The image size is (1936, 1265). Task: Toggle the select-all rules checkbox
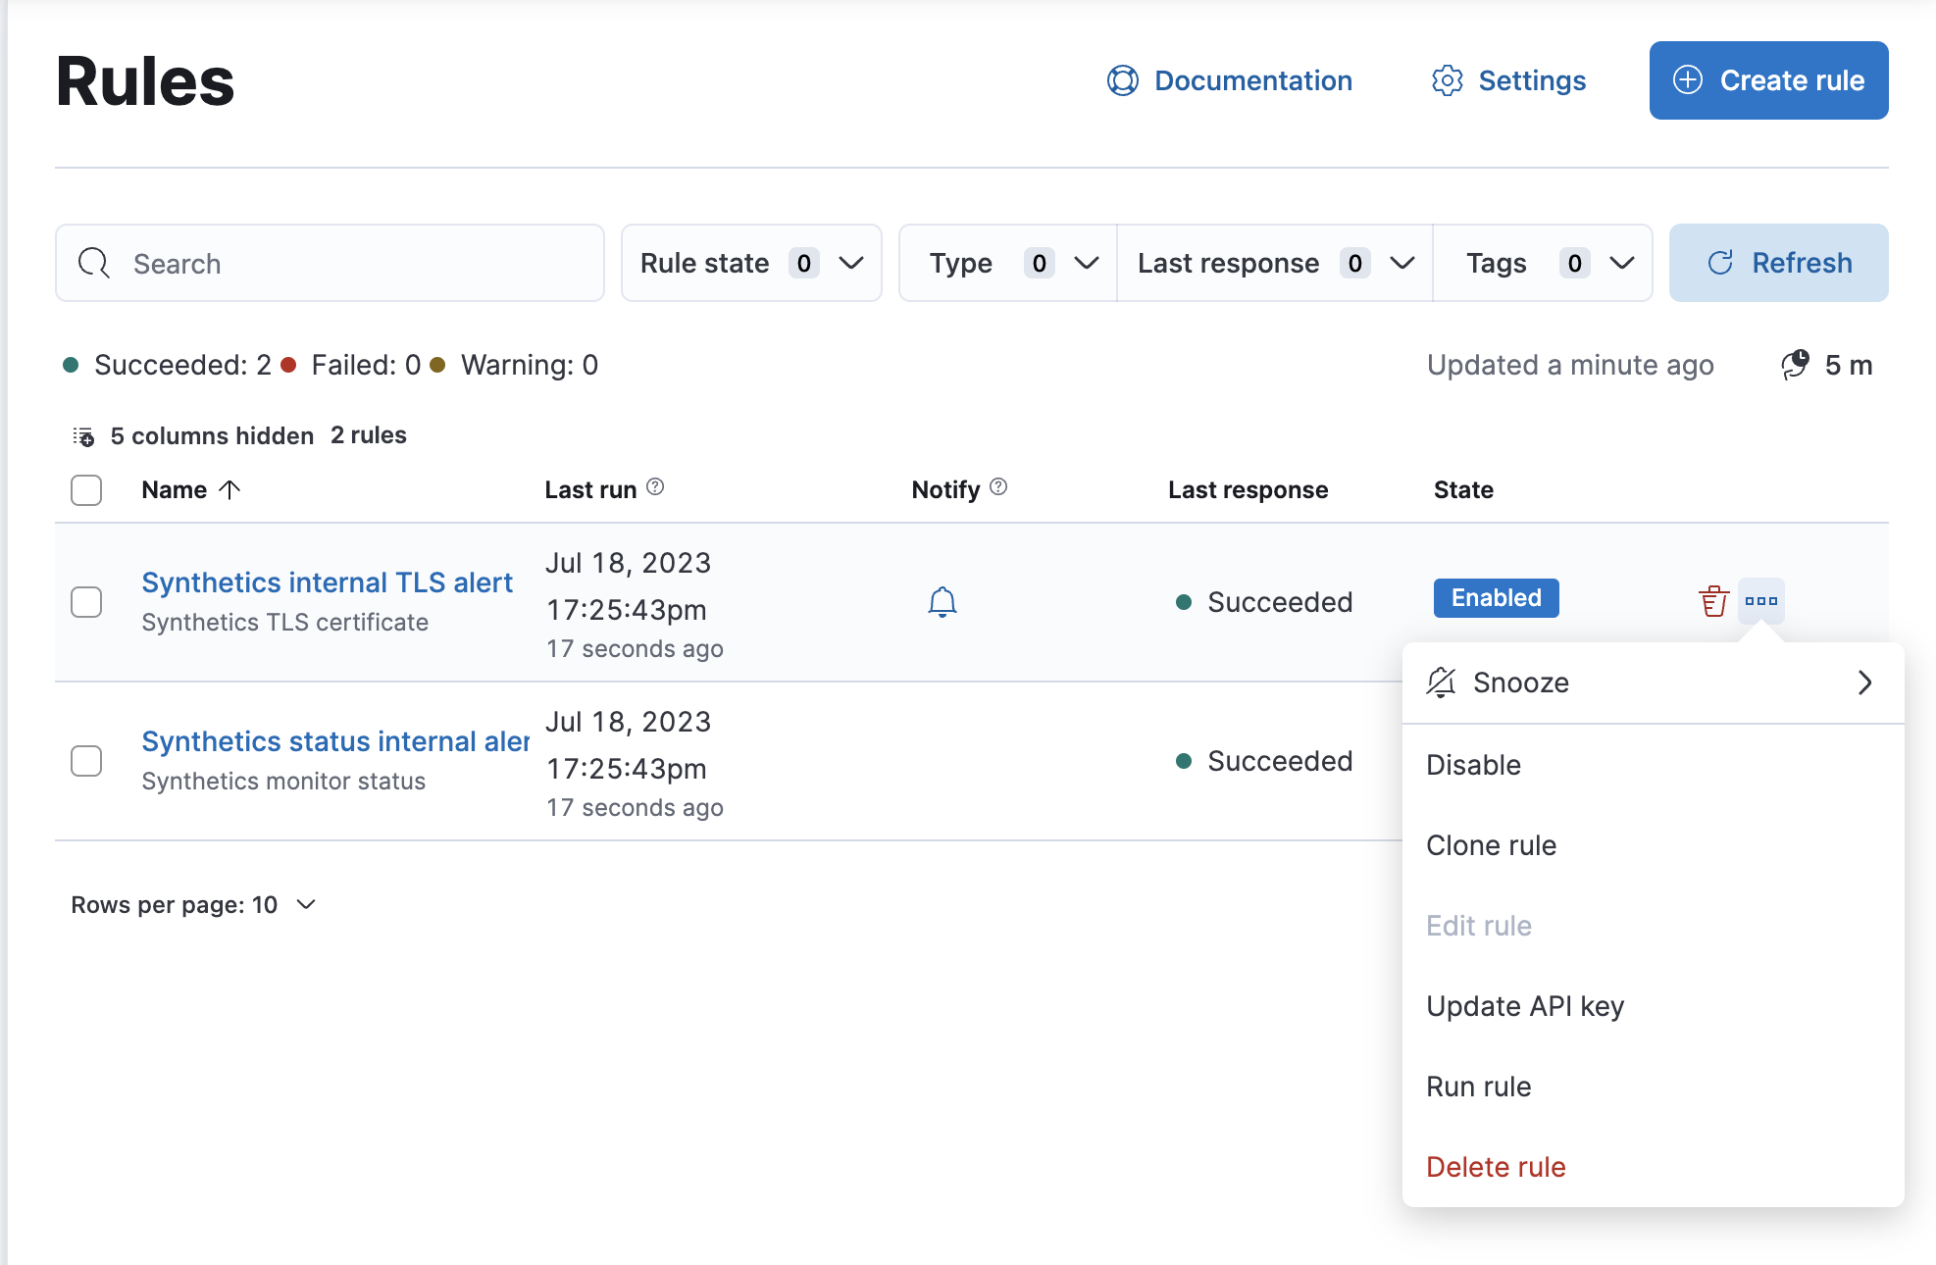click(x=86, y=489)
